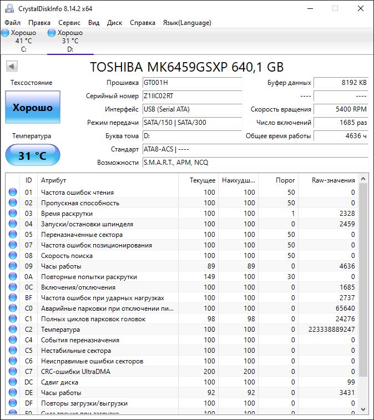
Task: Click the Текущее column header
Action: pyautogui.click(x=198, y=180)
